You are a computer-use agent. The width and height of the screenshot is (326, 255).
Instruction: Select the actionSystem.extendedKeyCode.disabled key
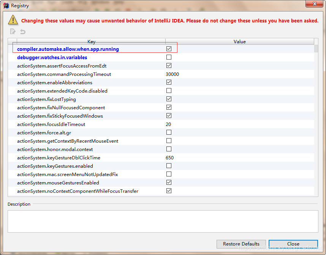point(62,91)
